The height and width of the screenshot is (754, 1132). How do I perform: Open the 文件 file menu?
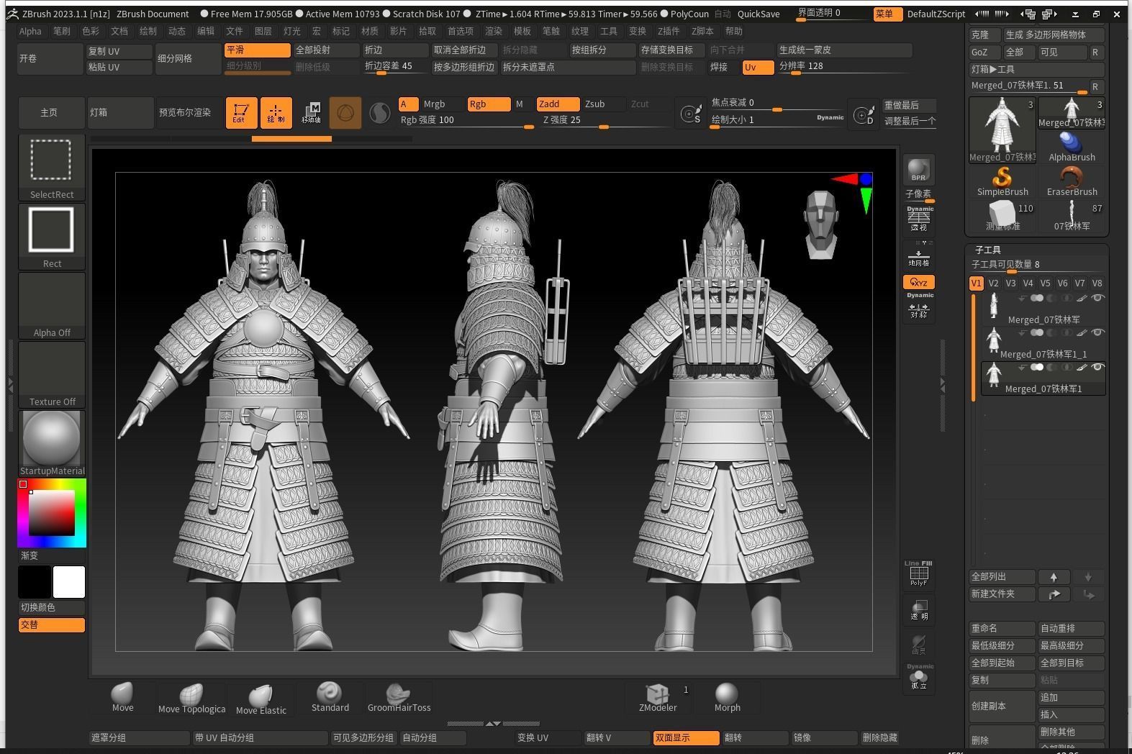[x=235, y=31]
